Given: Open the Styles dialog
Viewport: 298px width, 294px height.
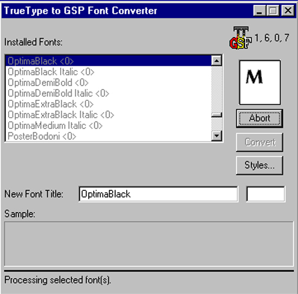Looking at the screenshot, I should pos(260,165).
